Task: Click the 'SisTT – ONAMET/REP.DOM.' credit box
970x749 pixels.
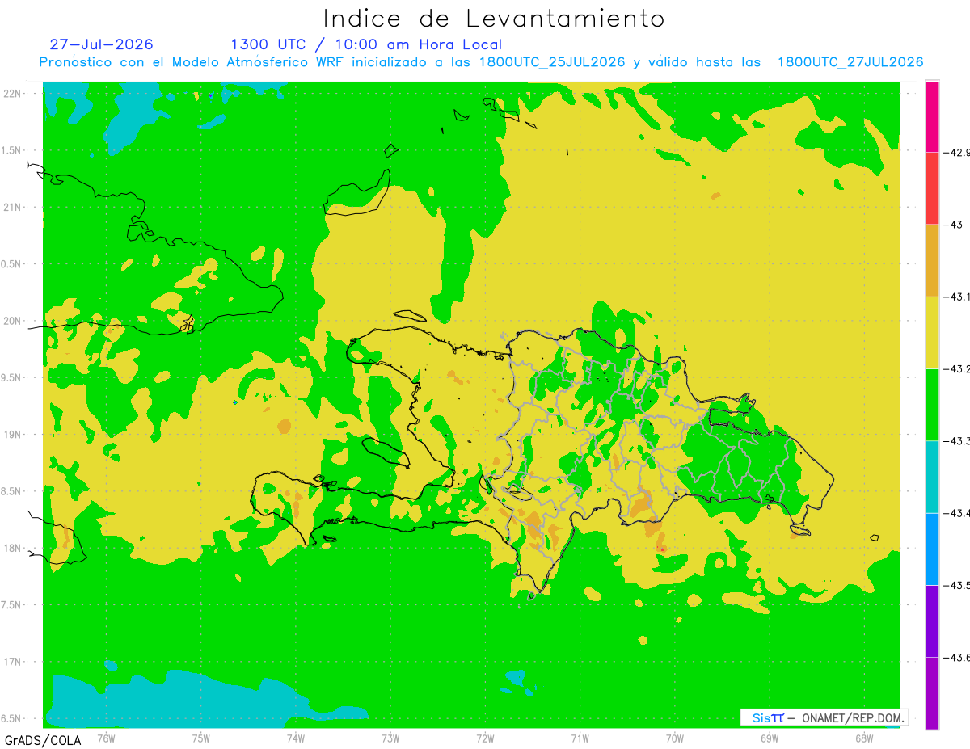Action: click(824, 717)
